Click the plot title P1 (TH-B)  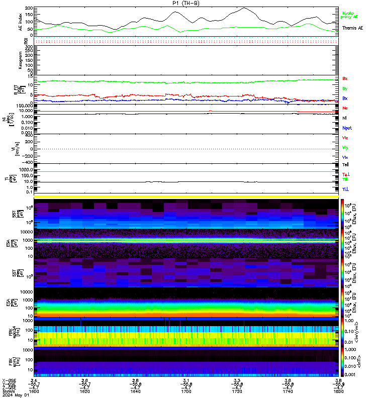(x=185, y=3)
